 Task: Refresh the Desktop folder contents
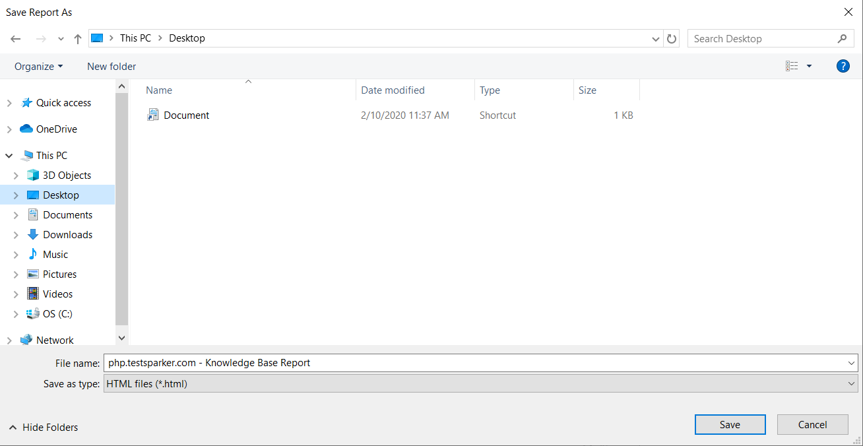672,38
